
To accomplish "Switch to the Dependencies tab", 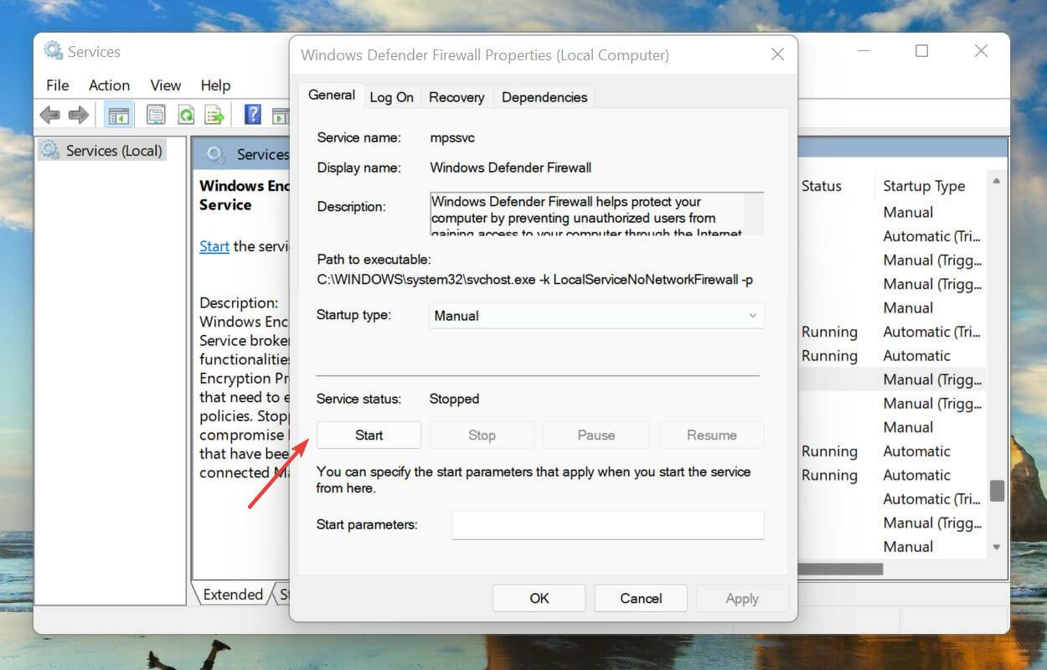I will coord(544,97).
